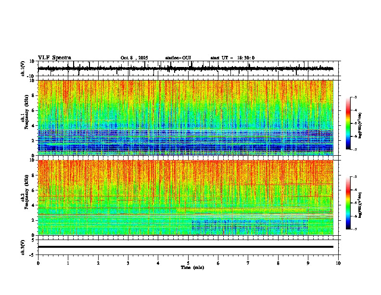Viewport: 381px width, 295px height.
Task: Click the ch.1 spectrogram color scale bar
Action: pos(348,123)
